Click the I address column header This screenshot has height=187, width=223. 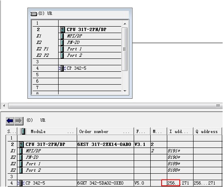click(x=180, y=131)
